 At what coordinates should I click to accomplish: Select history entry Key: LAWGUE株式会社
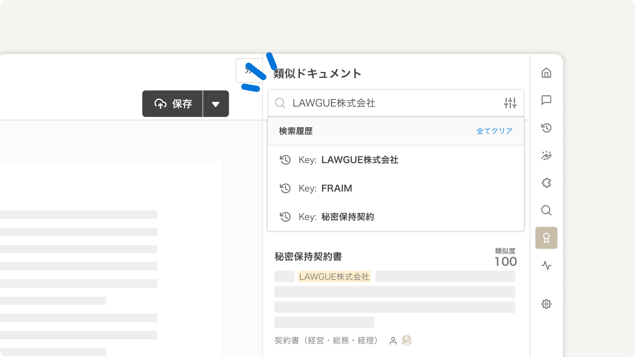coord(348,160)
